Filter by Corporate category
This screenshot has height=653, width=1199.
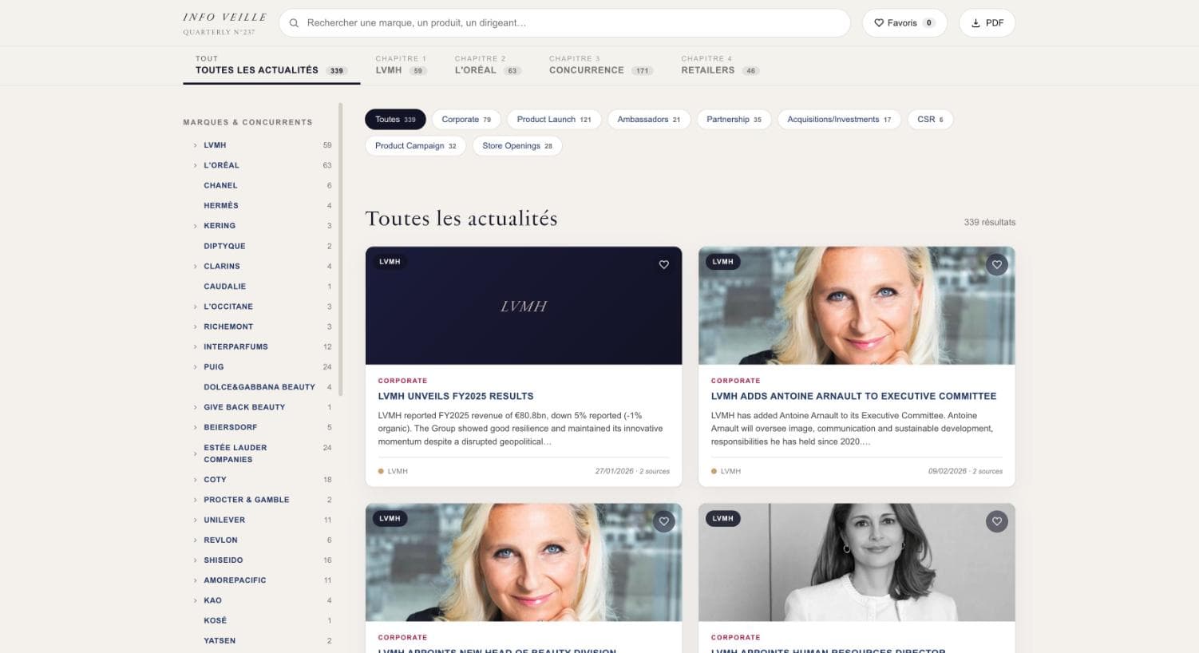[x=467, y=120]
